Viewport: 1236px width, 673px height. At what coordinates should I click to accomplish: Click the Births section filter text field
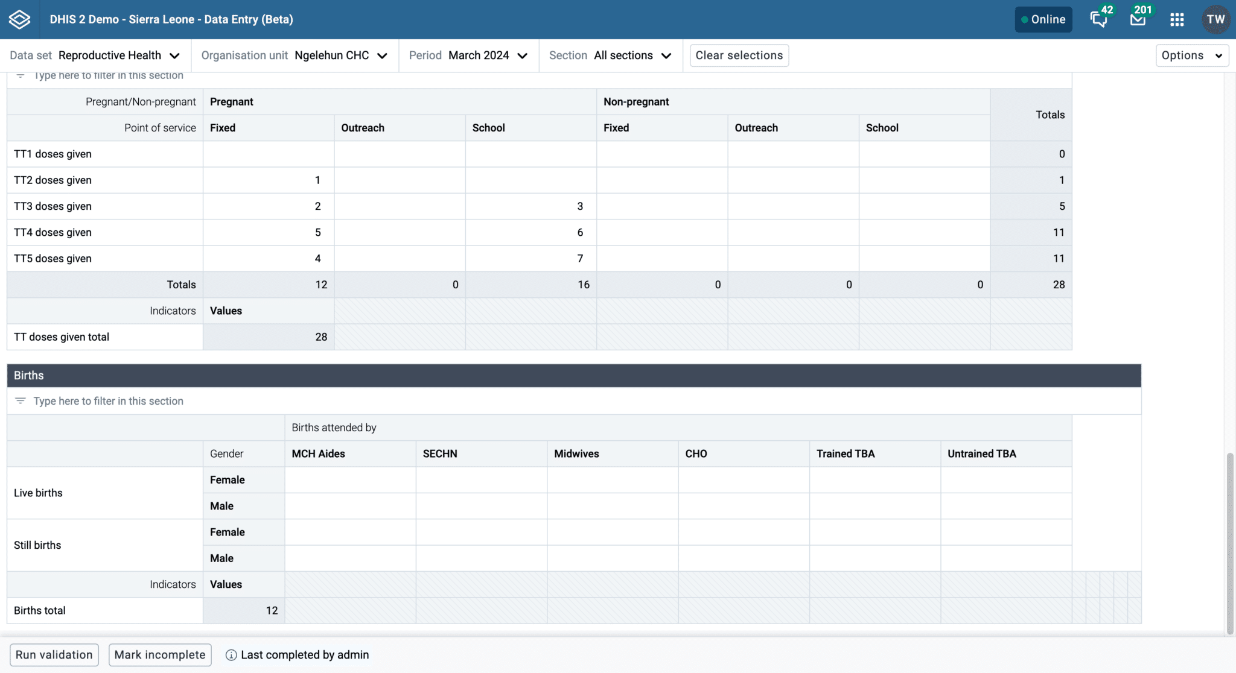coord(107,400)
